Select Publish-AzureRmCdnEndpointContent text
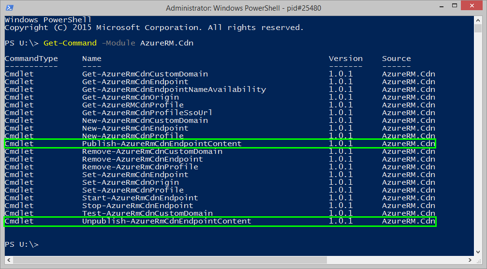Screen dimensions: 487x269 [162, 144]
